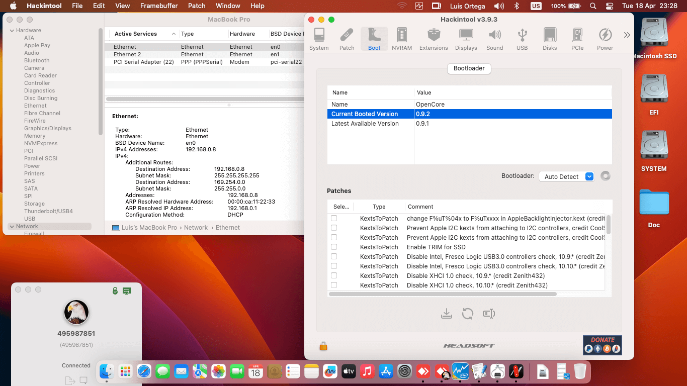Select the Bootloader tab button
Viewport: 687px width, 386px height.
(x=469, y=68)
